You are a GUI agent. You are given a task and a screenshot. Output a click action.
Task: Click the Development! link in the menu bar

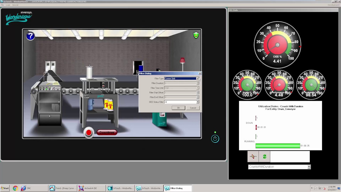tap(334, 5)
